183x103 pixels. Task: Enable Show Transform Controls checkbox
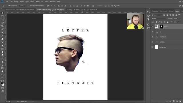(x=28, y=6)
